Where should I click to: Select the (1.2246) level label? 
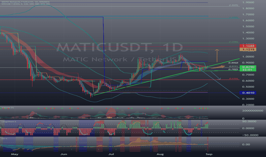(233, 42)
